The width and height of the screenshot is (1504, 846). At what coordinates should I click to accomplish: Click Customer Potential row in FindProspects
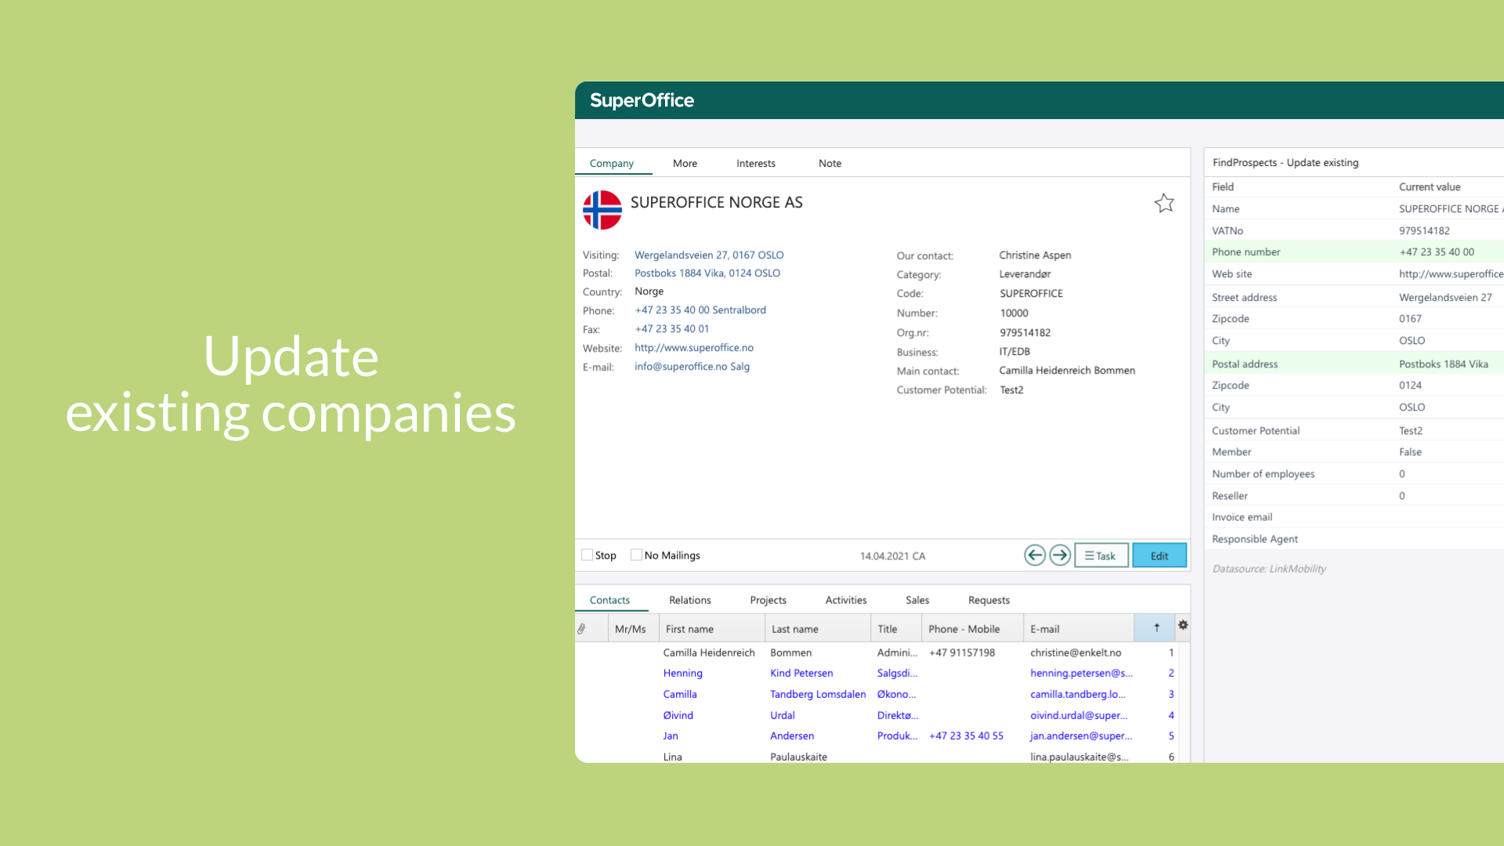pos(1354,431)
